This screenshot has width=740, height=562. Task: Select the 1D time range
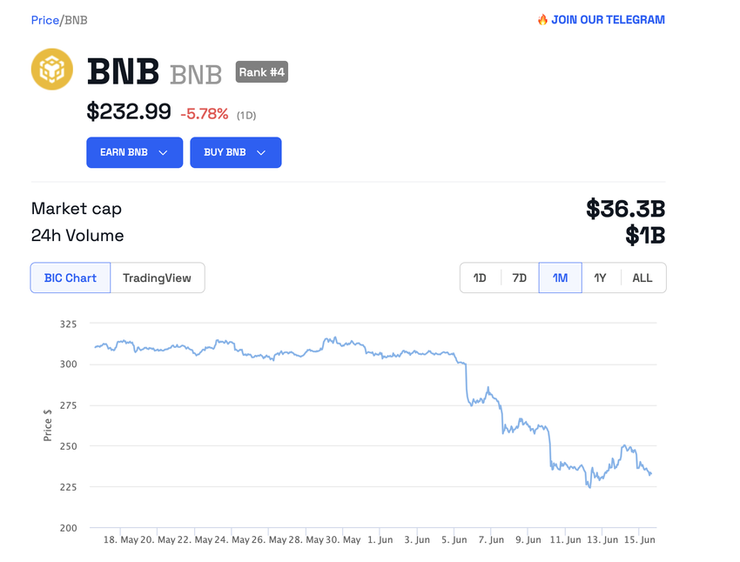tap(480, 278)
